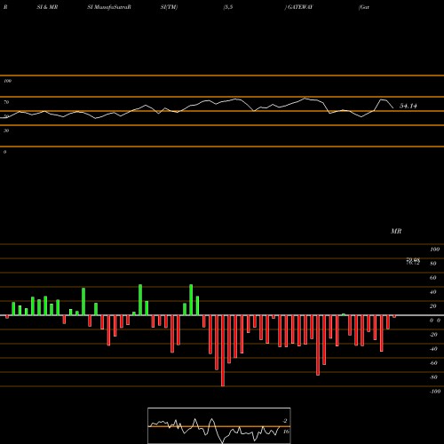The height and width of the screenshot is (444, 444).
Task: Click the RSI value '54.14' label
Action: 408,106
